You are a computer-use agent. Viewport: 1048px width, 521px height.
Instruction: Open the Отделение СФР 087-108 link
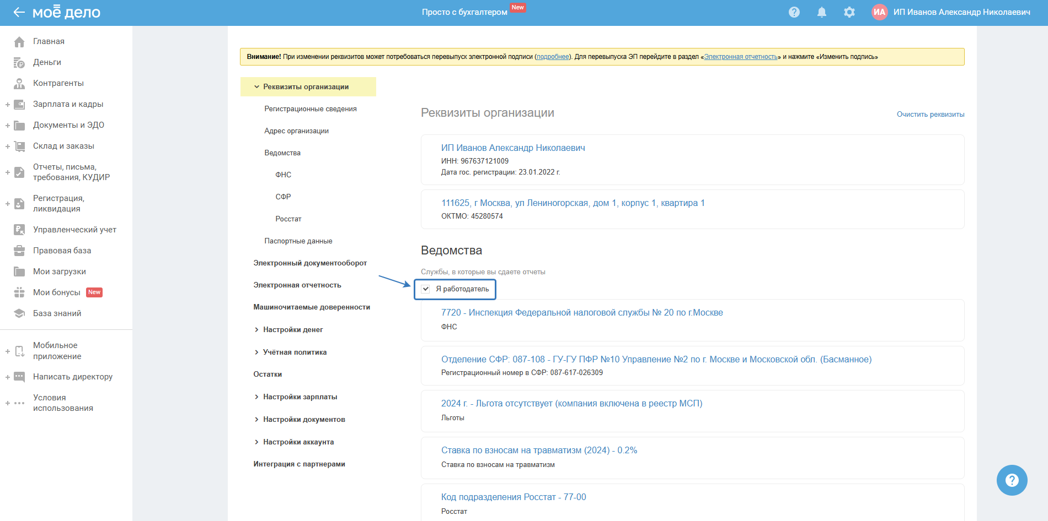coord(656,360)
